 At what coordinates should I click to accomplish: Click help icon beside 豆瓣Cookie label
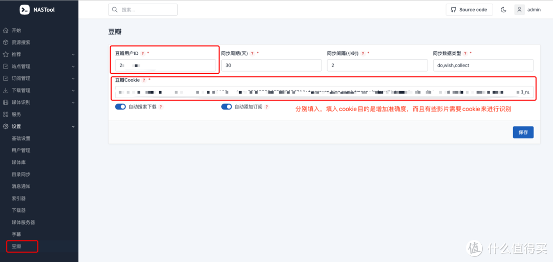[144, 80]
